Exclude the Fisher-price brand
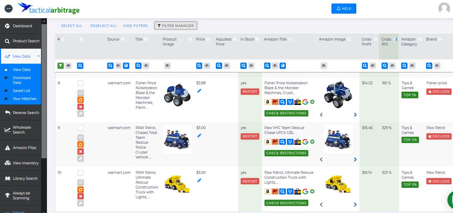The image size is (453, 213). click(439, 92)
